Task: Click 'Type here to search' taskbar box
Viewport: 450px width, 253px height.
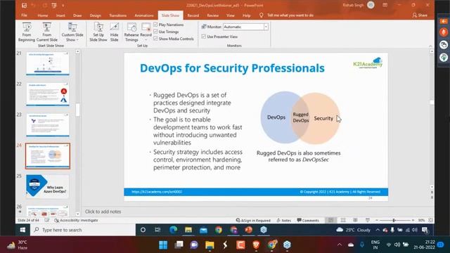Action: click(83, 230)
